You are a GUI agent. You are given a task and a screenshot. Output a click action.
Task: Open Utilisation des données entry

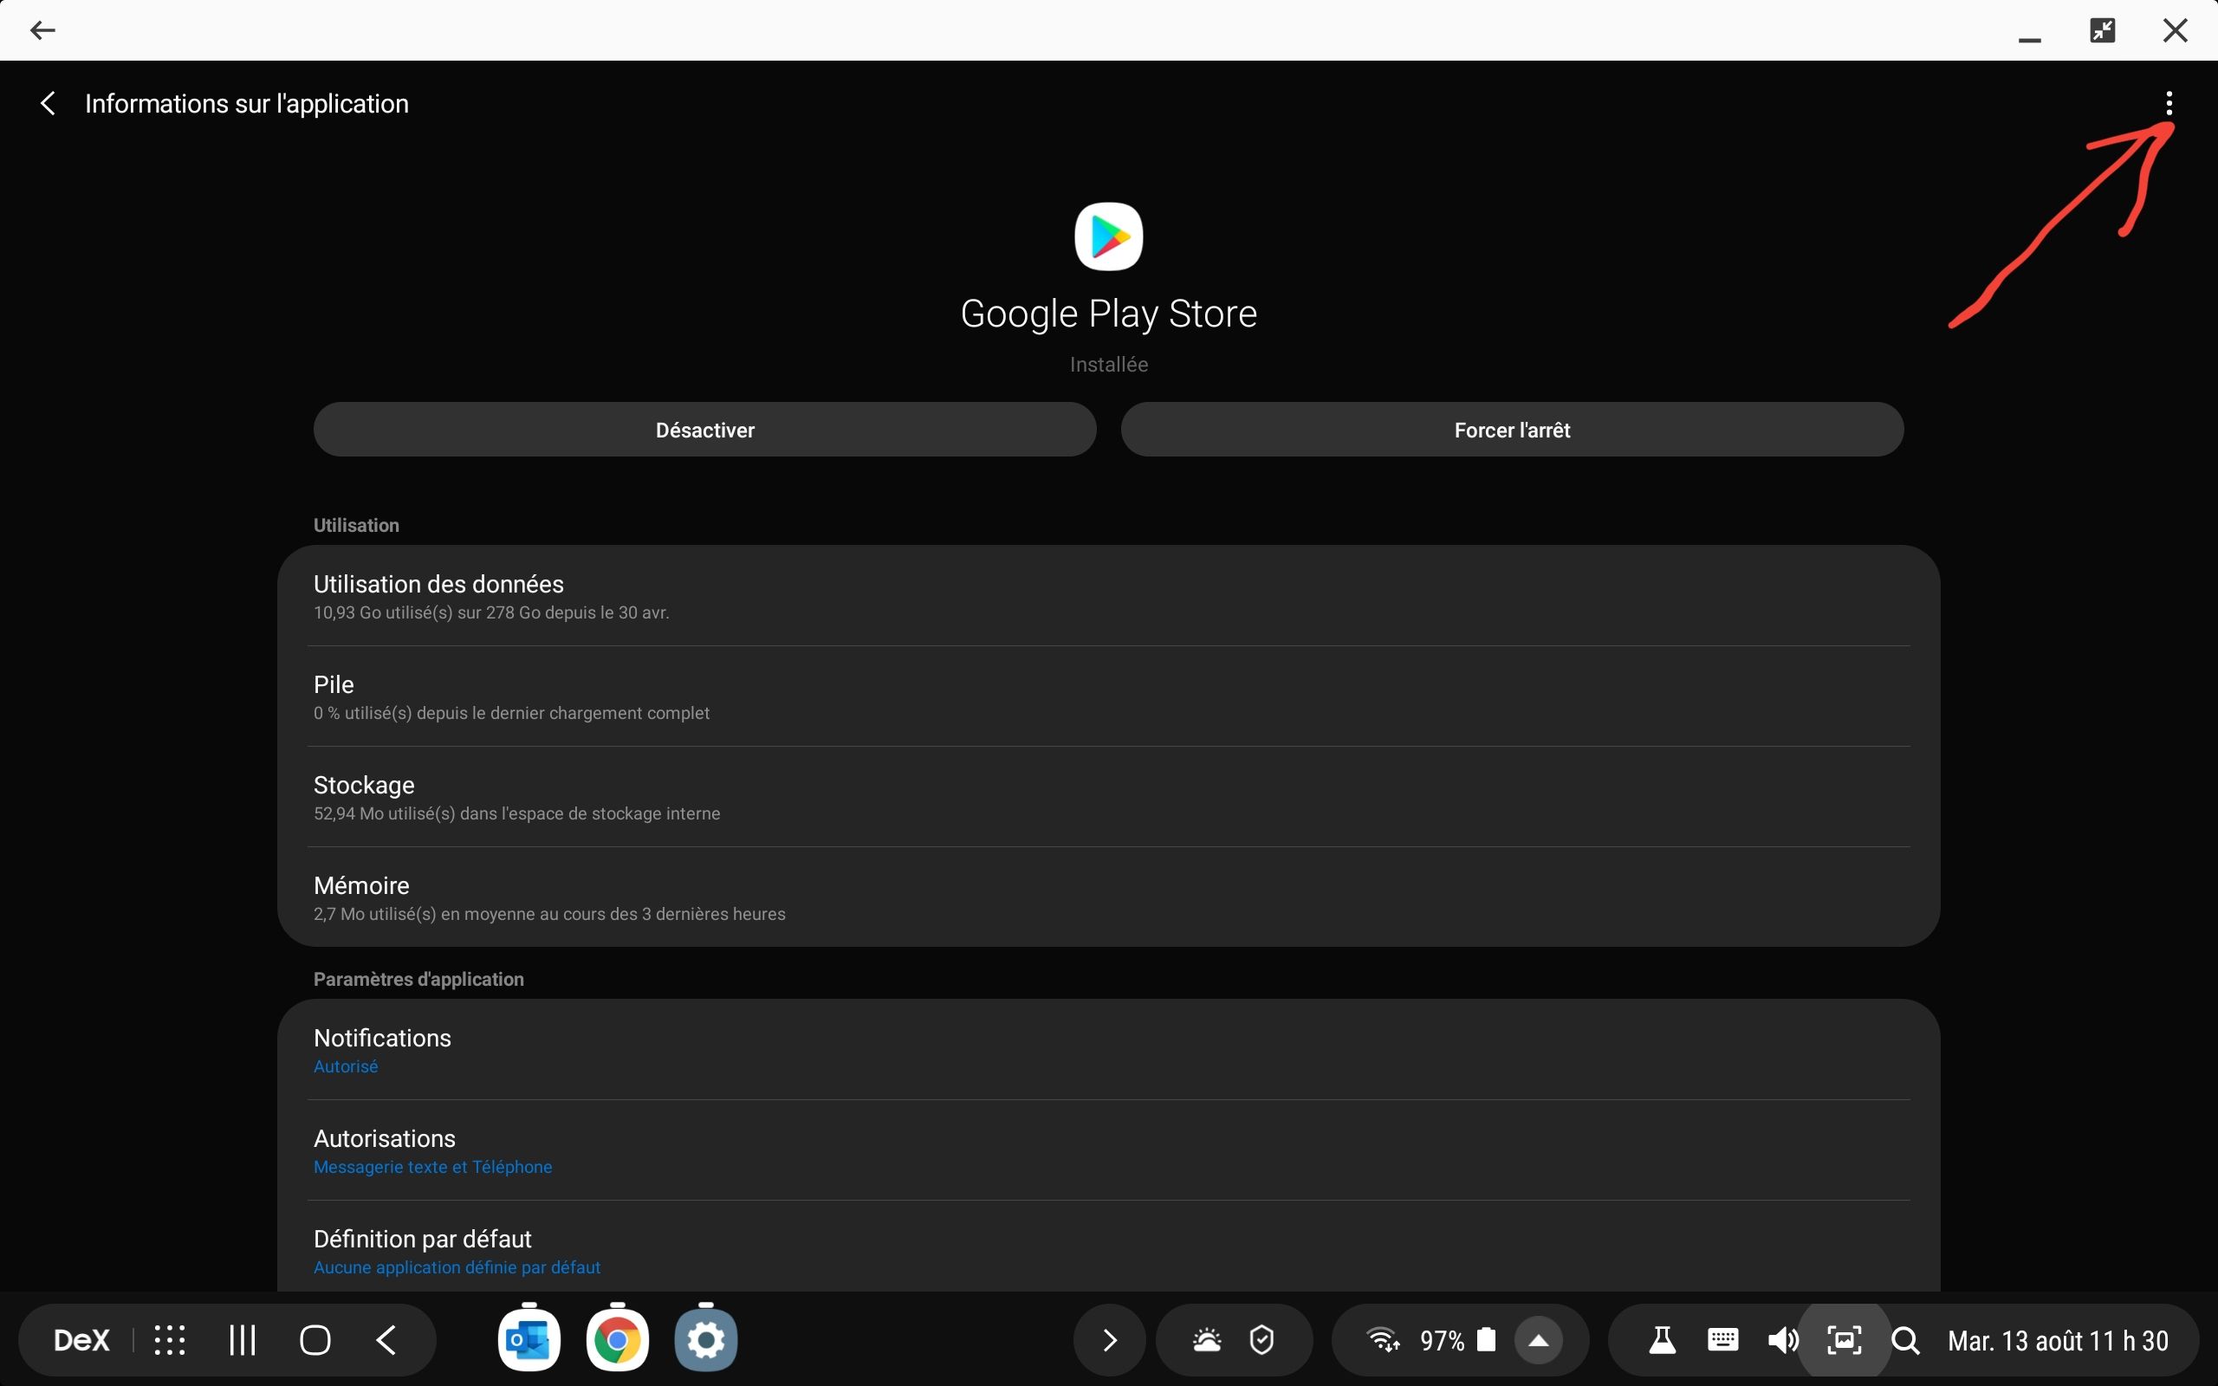click(1108, 596)
